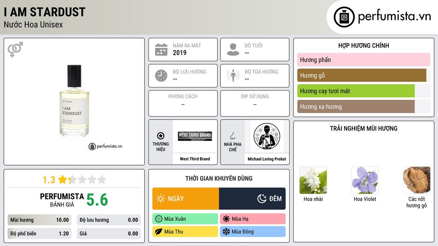Click the Dịp sử dụng occasion box
The width and height of the screenshot is (438, 246).
[x=255, y=103]
